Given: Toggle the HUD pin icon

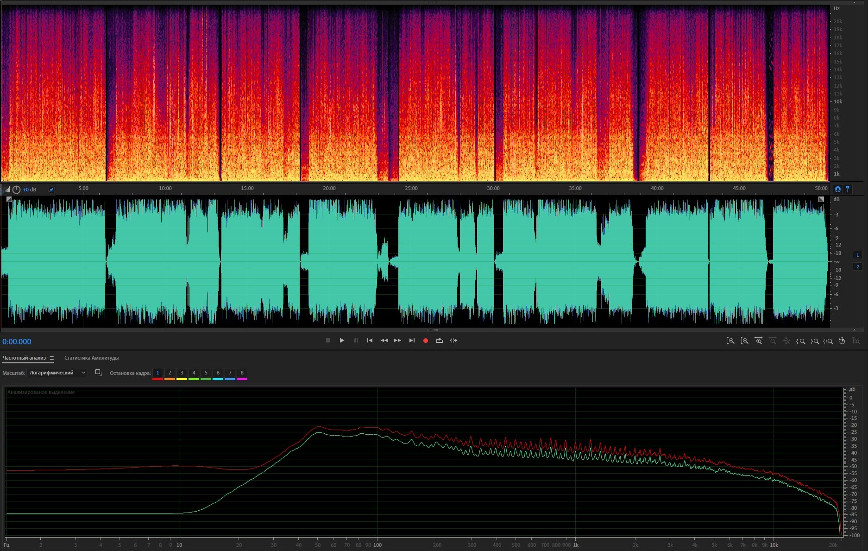Looking at the screenshot, I should pos(51,190).
